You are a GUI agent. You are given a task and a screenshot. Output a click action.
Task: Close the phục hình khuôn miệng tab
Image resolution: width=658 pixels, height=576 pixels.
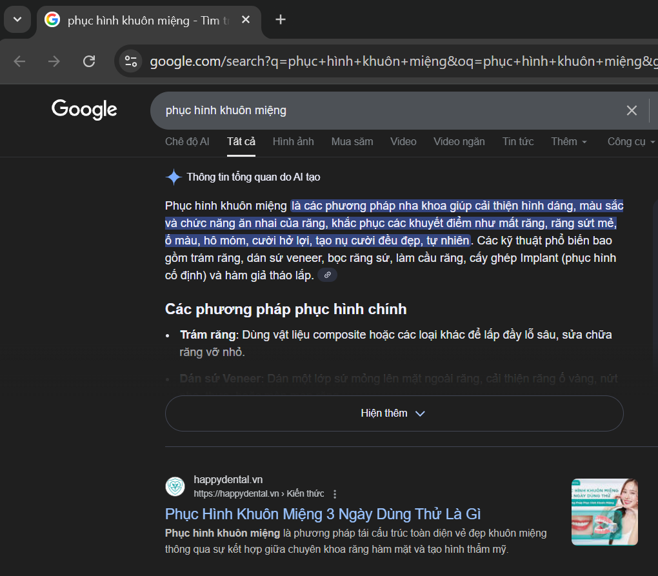pos(246,20)
